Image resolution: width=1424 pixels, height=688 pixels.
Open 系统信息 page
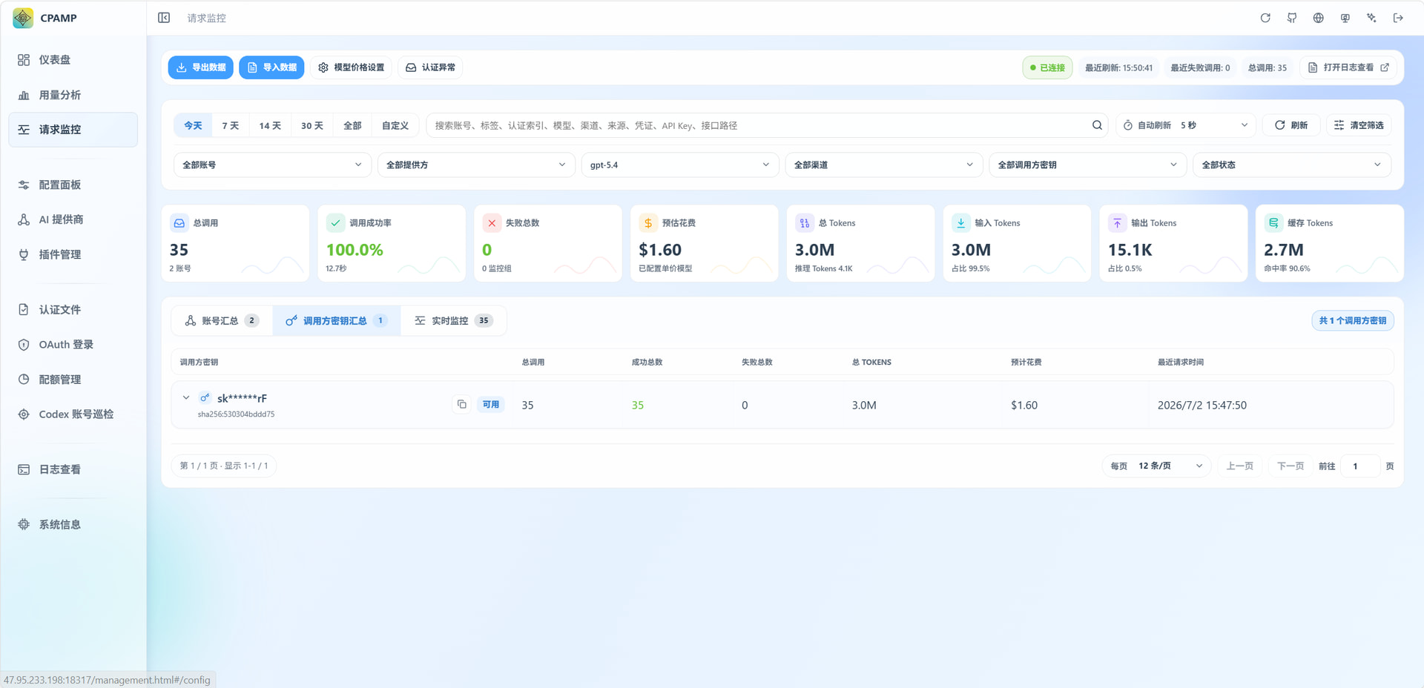[x=73, y=525]
